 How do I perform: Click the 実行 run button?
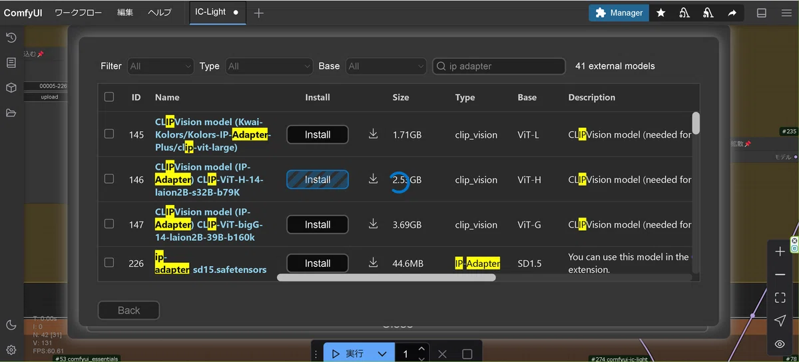[348, 354]
